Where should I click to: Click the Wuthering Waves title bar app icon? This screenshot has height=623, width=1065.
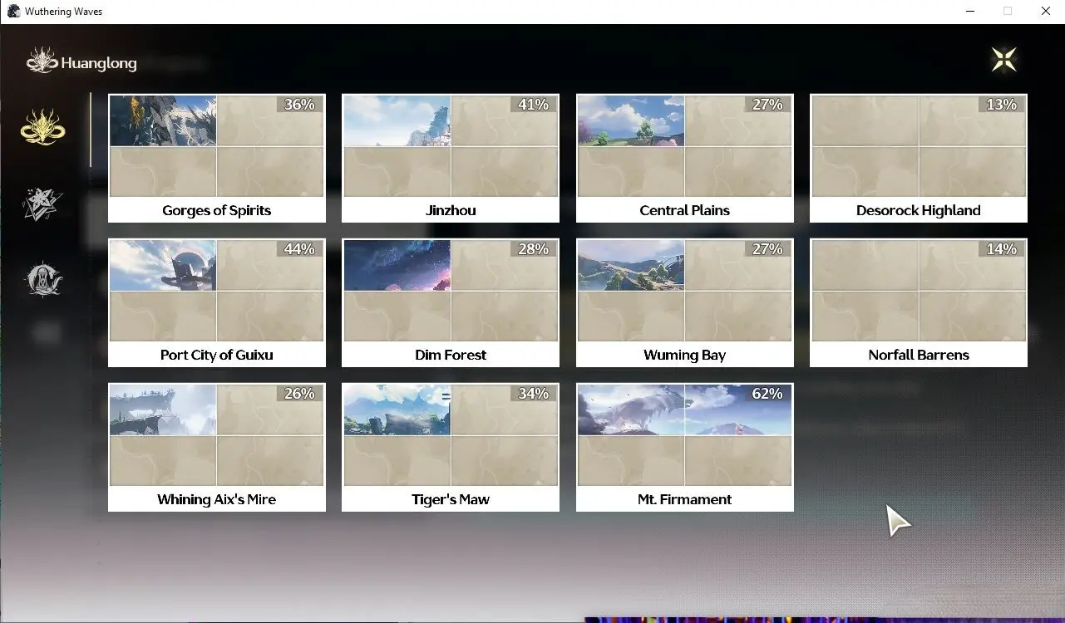pyautogui.click(x=13, y=12)
